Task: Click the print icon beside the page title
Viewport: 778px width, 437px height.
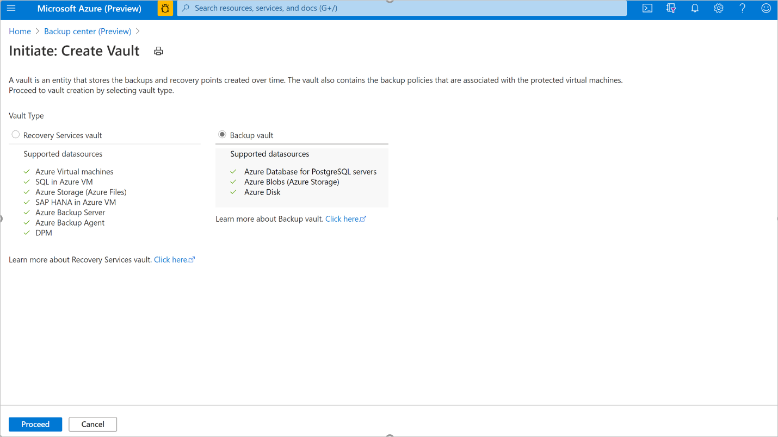Action: click(x=158, y=51)
